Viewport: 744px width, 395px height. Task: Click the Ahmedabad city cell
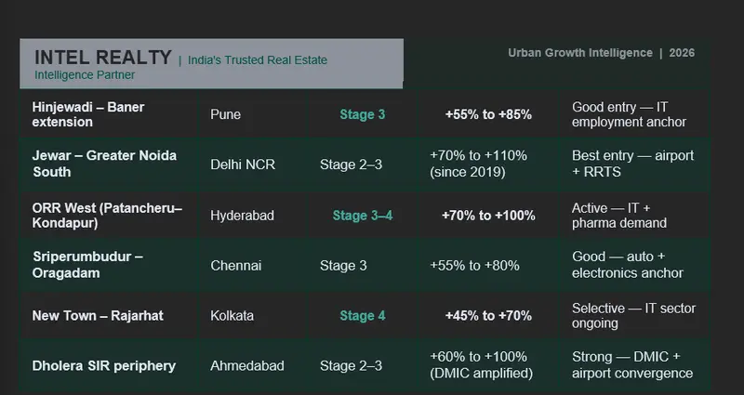pyautogui.click(x=247, y=366)
